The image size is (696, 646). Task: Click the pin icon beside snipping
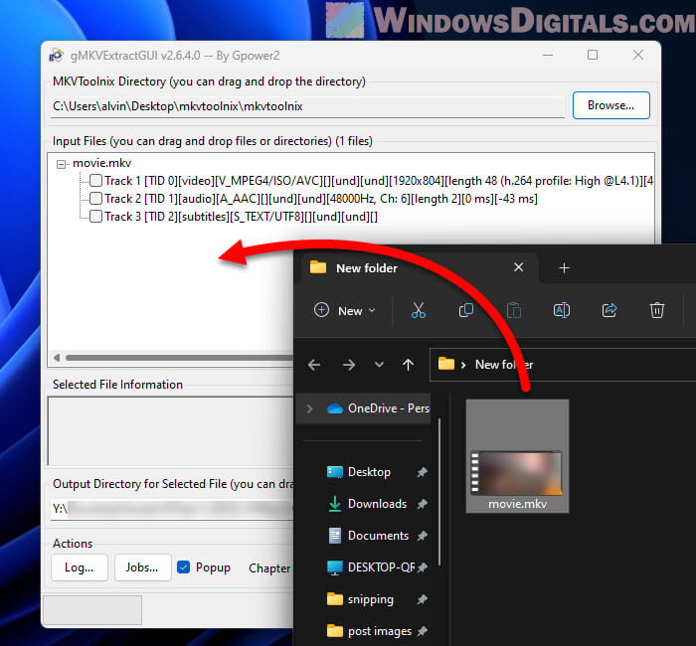point(423,599)
